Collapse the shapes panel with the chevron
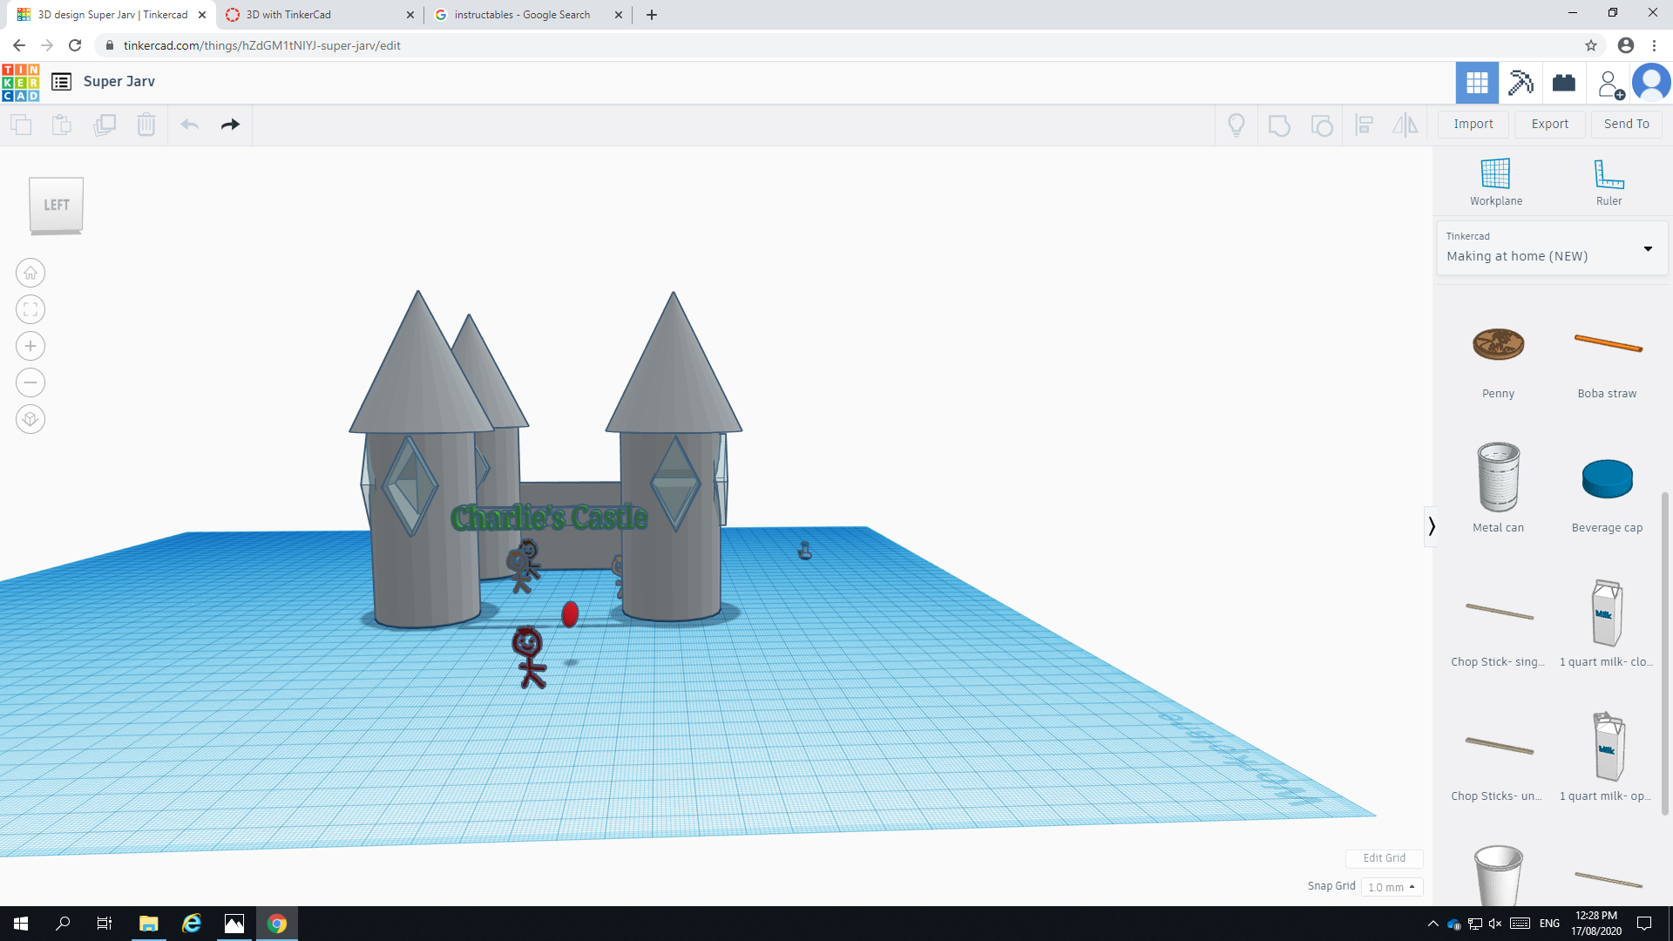The height and width of the screenshot is (941, 1673). point(1431,526)
